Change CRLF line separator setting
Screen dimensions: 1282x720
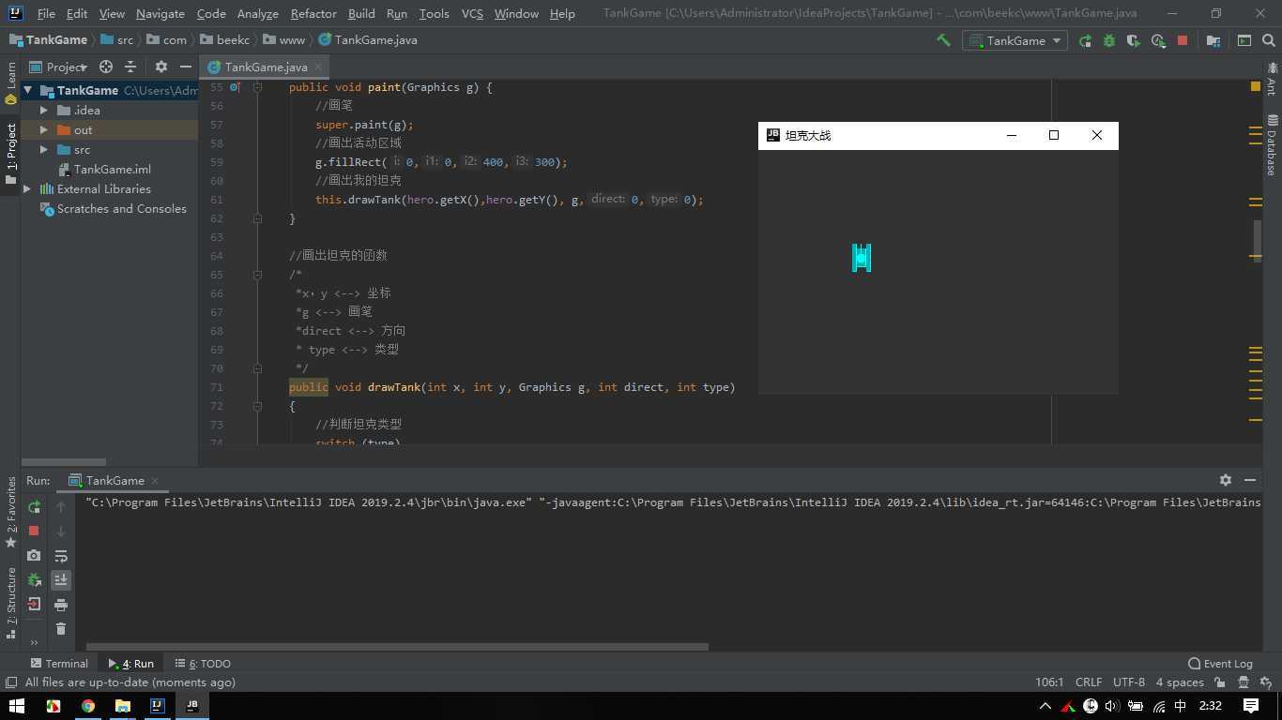[x=1089, y=682]
